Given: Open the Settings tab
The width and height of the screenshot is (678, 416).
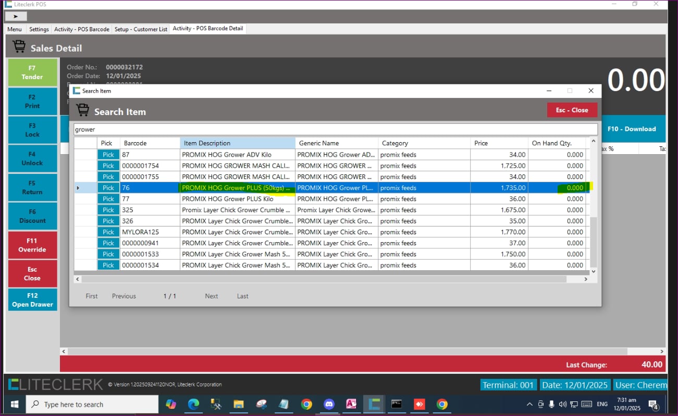Looking at the screenshot, I should (x=39, y=29).
